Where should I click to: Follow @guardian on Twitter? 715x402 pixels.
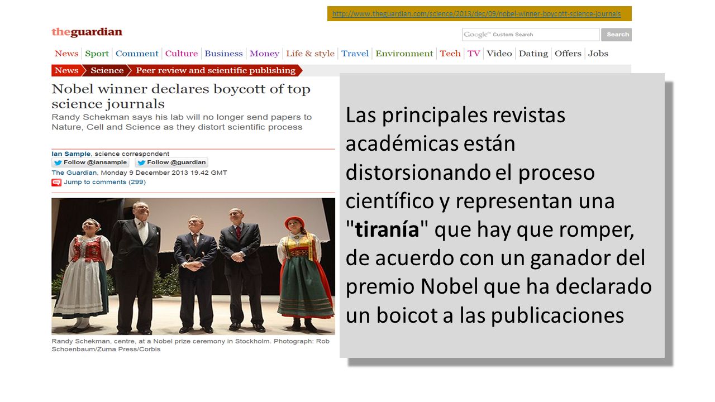click(171, 162)
